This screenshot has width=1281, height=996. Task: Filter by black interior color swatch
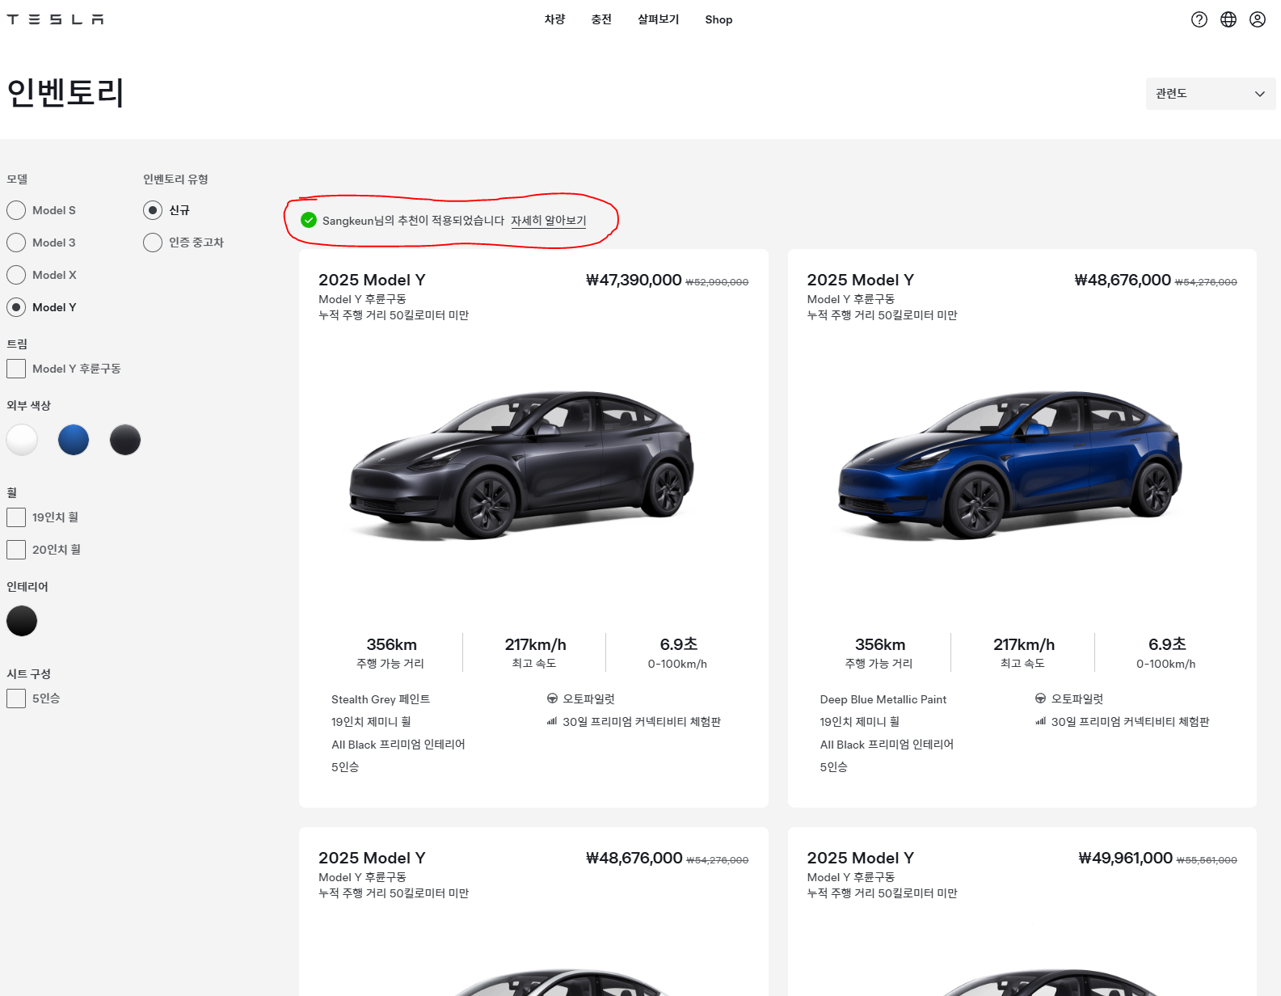(22, 621)
